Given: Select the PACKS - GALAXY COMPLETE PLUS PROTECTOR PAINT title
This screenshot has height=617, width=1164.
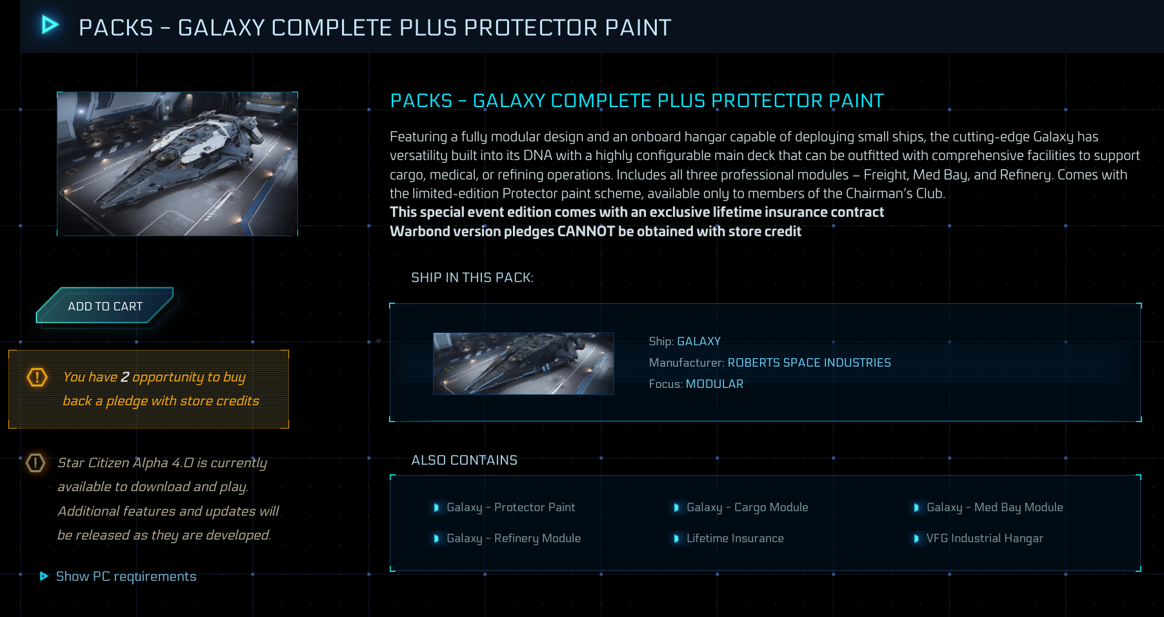Looking at the screenshot, I should point(636,101).
